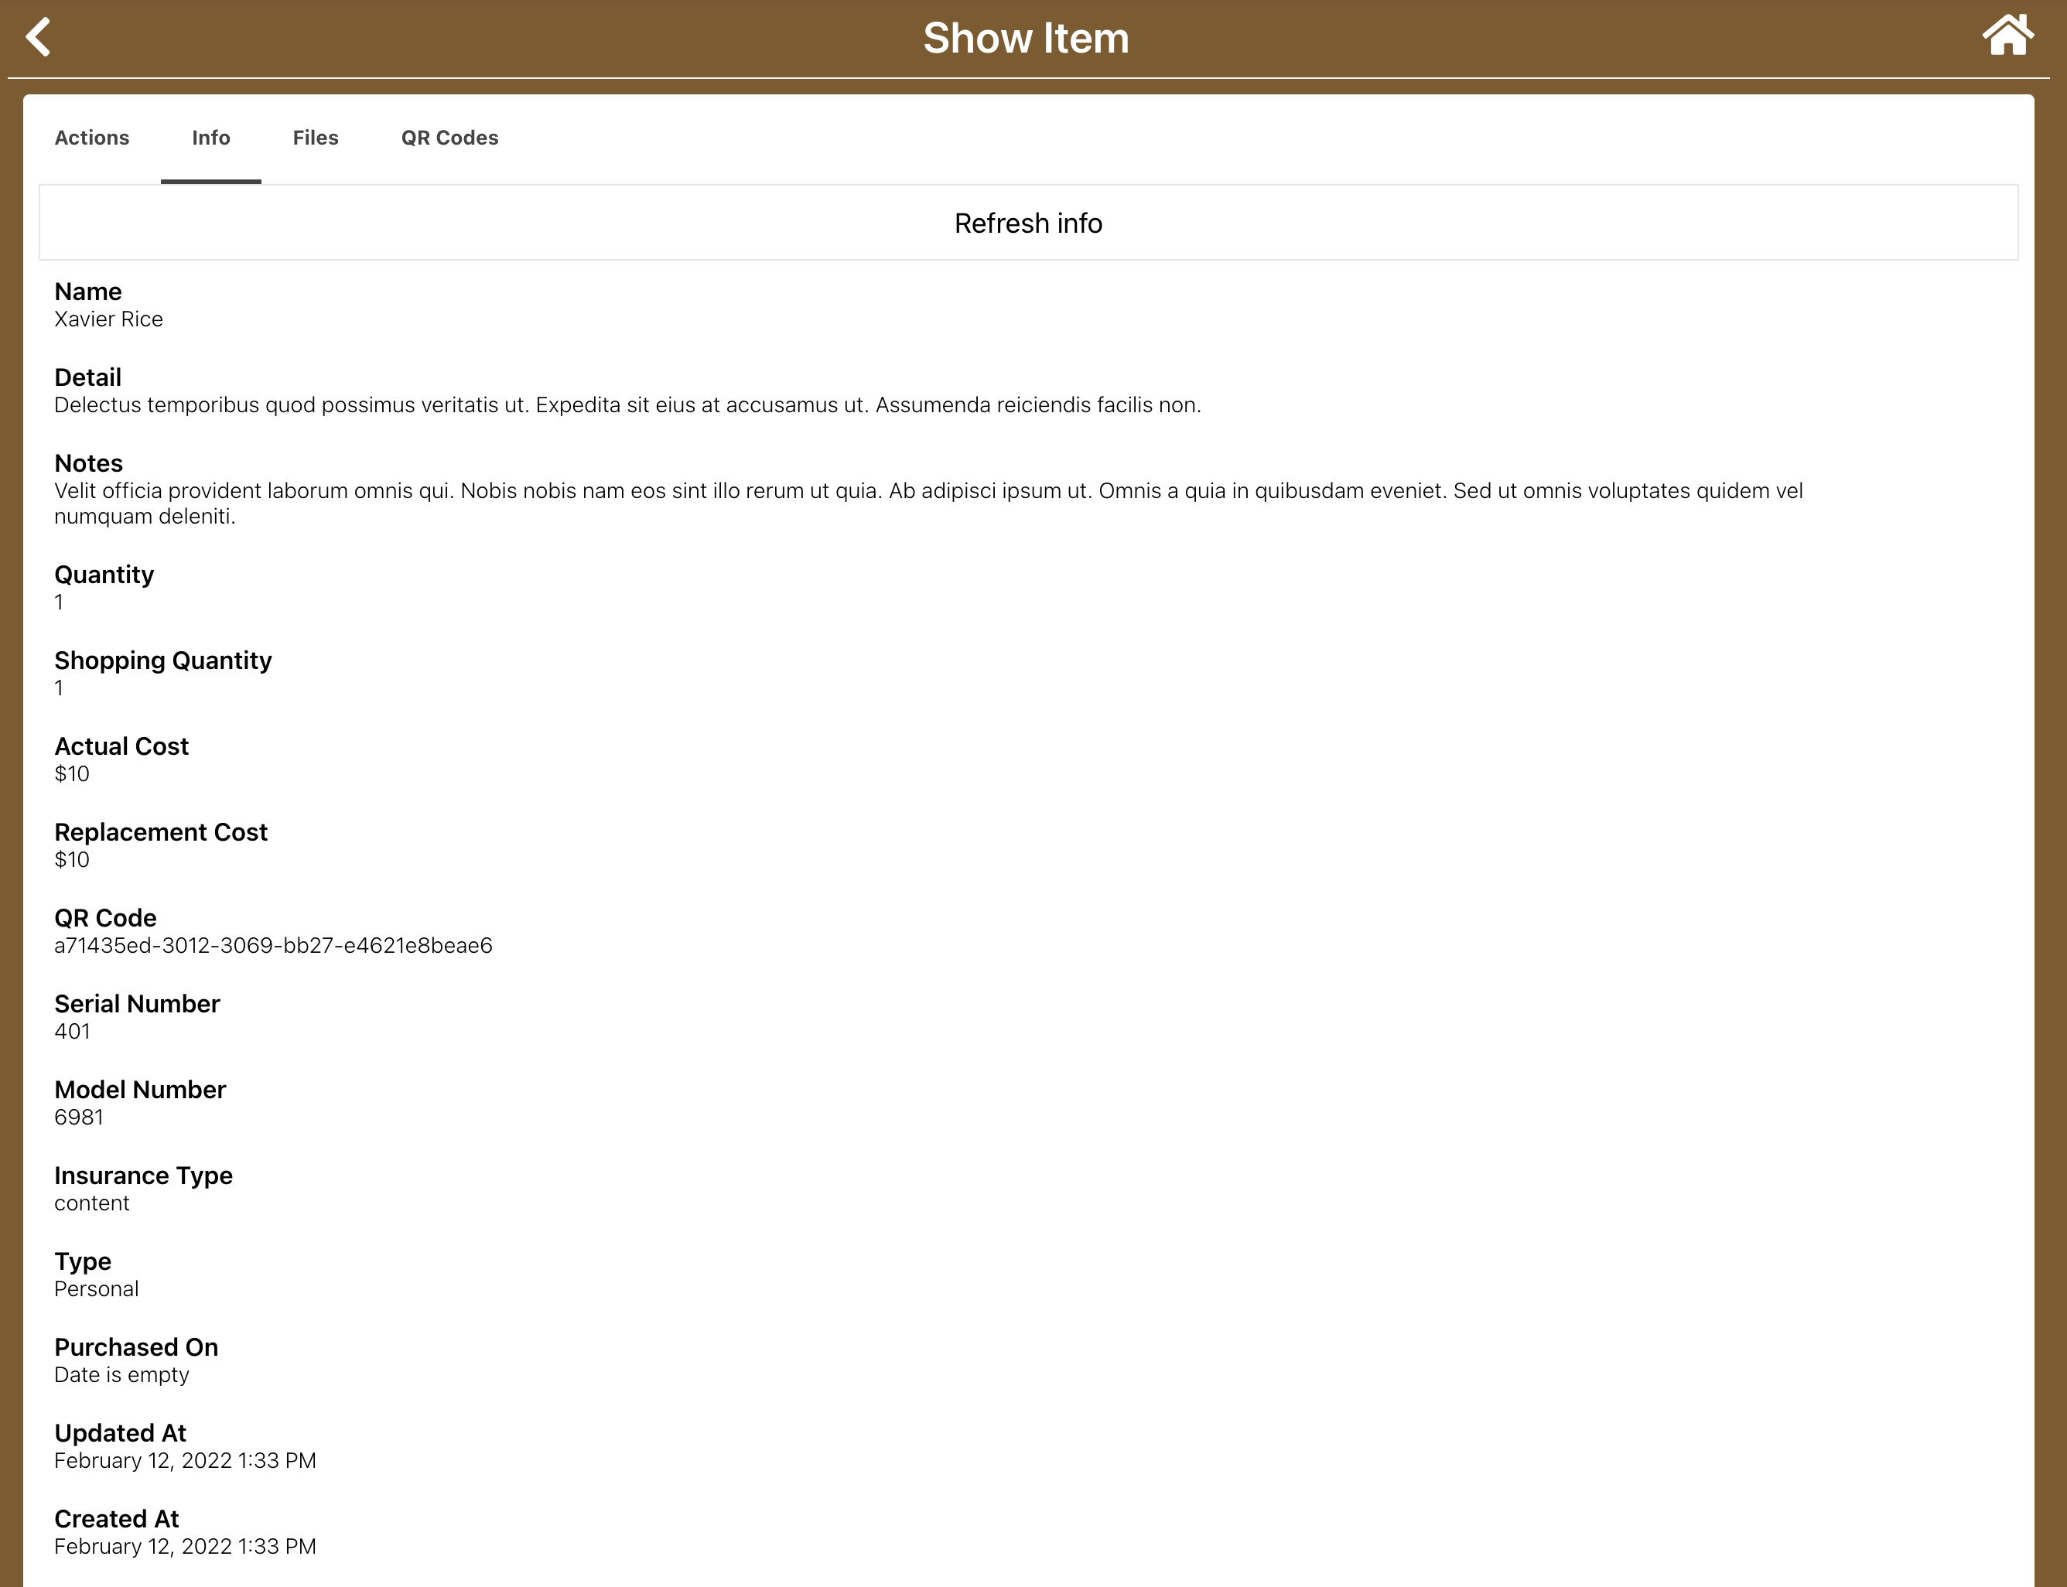
Task: Click the Replacement Cost label
Action: (161, 832)
